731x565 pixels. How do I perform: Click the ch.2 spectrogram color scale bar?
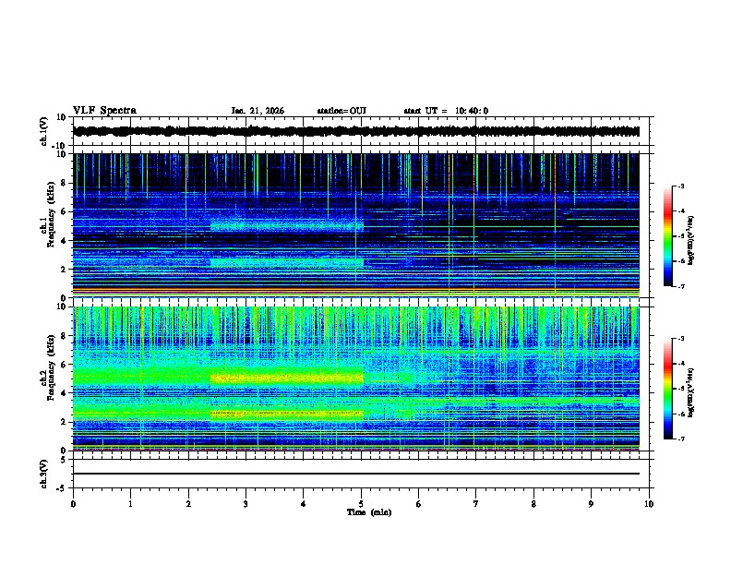[668, 389]
